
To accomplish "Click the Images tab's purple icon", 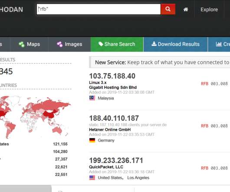I will point(60,44).
